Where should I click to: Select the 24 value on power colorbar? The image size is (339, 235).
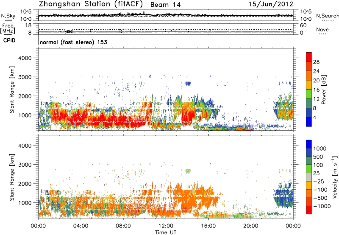tap(316, 71)
